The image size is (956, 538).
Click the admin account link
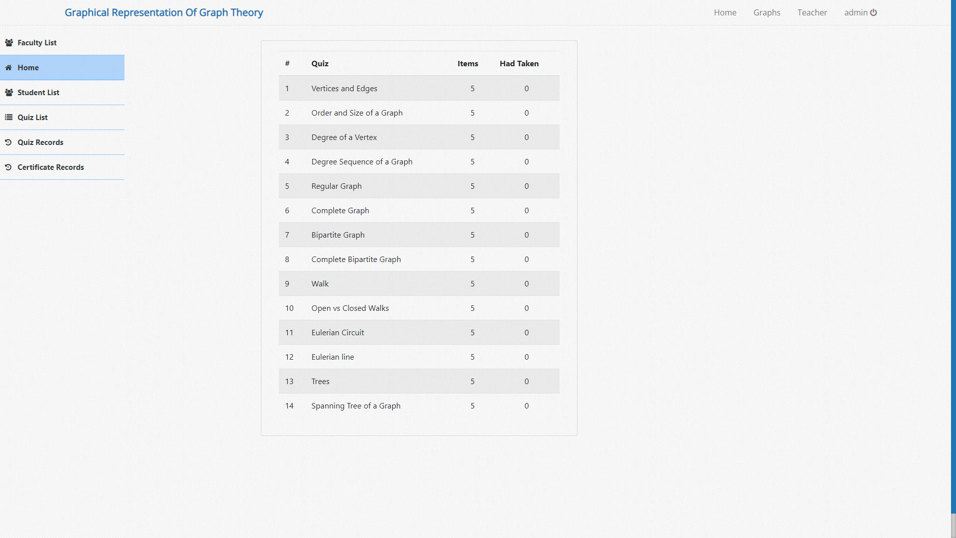click(x=856, y=12)
